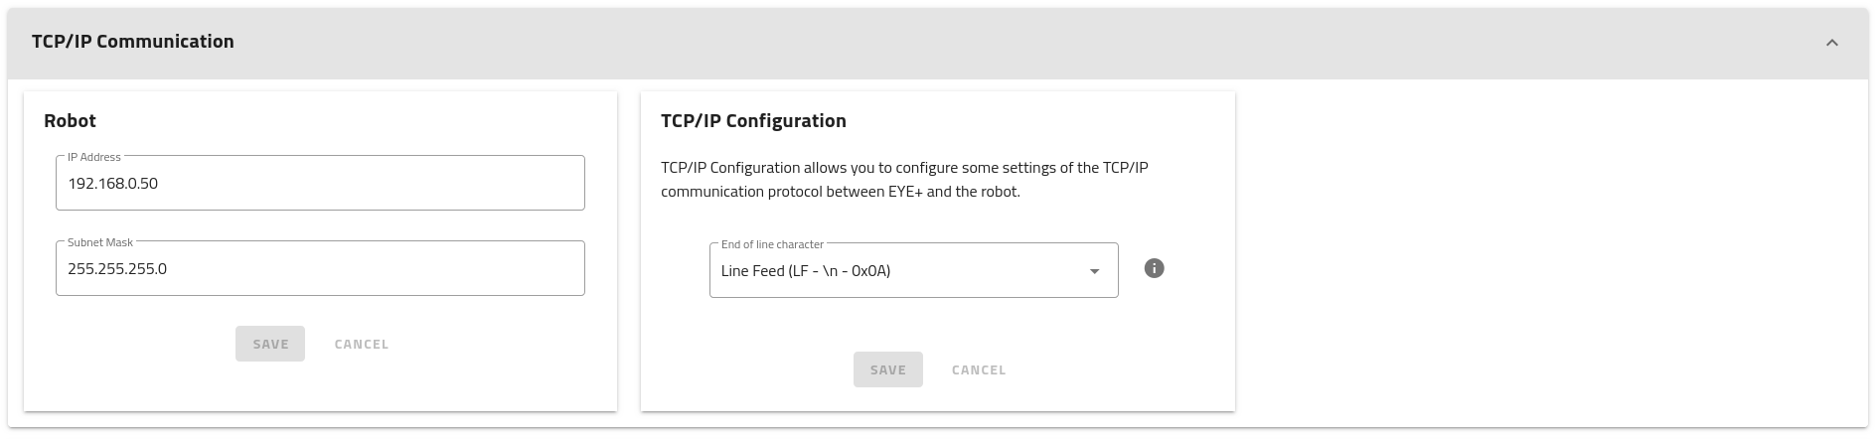
Task: Click the TCP/IP Communication header title
Action: [x=133, y=42]
